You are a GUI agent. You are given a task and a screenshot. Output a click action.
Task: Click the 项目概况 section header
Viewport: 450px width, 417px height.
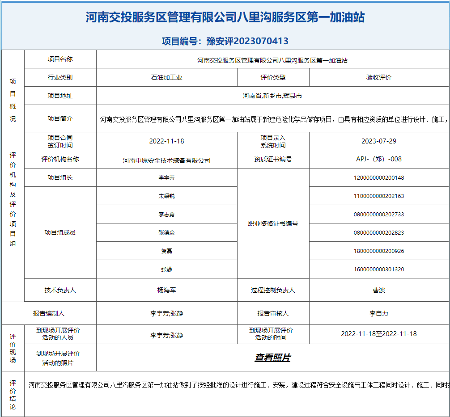pyautogui.click(x=13, y=100)
